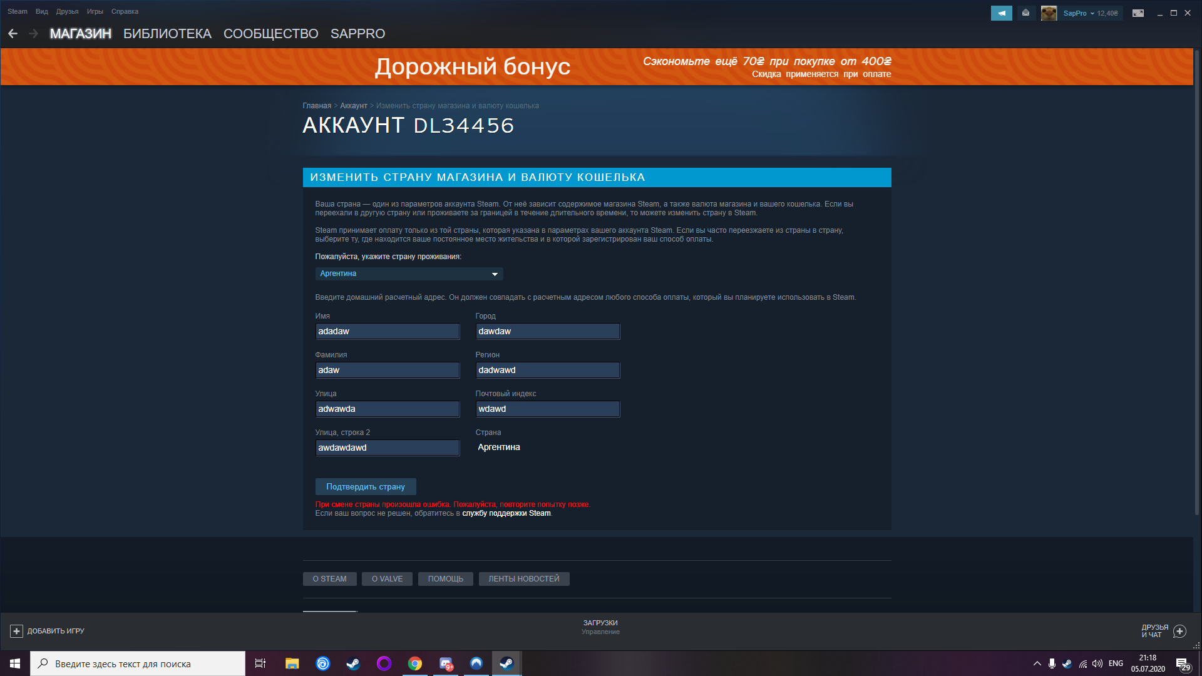Click the page vertical scrollbar
This screenshot has width=1202, height=676.
pyautogui.click(x=1197, y=282)
